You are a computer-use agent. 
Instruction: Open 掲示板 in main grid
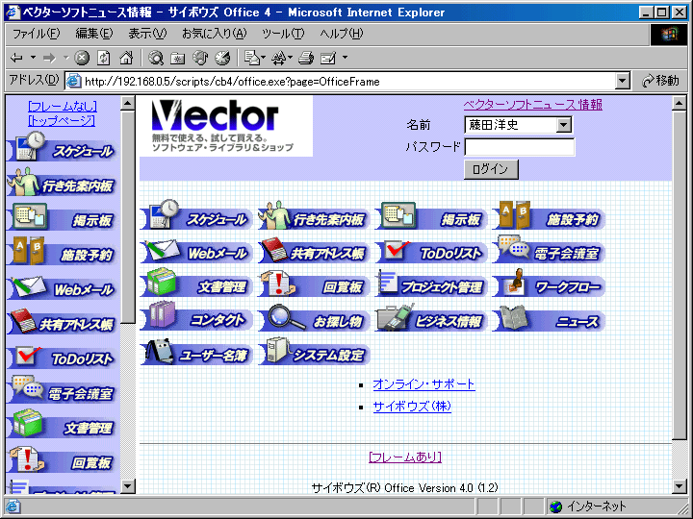coord(431,215)
